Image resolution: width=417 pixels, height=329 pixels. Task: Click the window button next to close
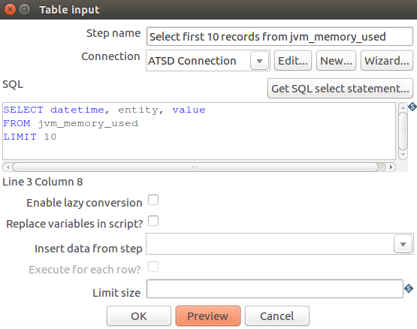tap(25, 10)
